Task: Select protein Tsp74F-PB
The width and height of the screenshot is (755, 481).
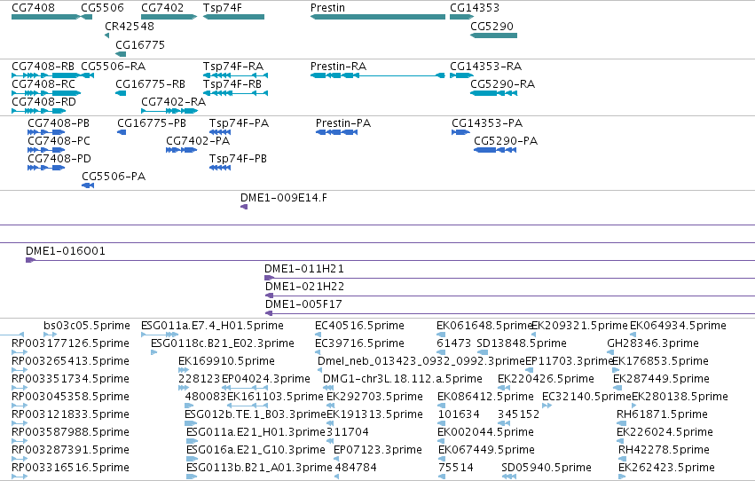Action: [220, 168]
